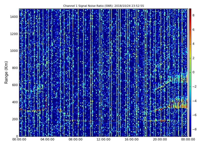This screenshot has width=201, height=151.
Task: Click the colorbar label −6
Action: [194, 115]
